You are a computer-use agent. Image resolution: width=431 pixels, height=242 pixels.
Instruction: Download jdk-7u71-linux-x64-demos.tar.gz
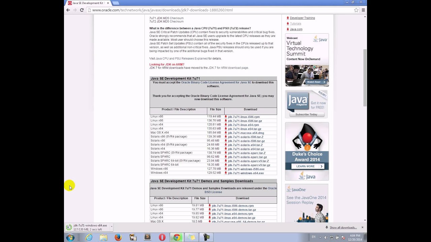234,218
